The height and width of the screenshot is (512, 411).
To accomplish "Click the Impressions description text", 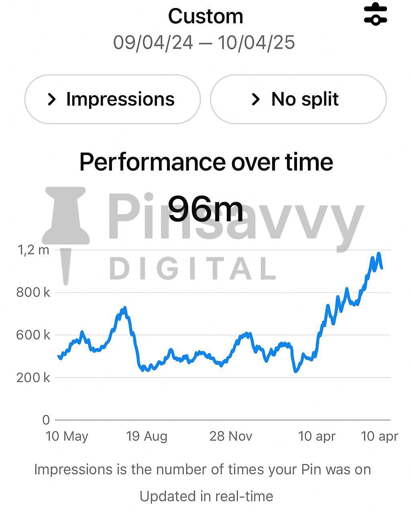I will [x=202, y=469].
